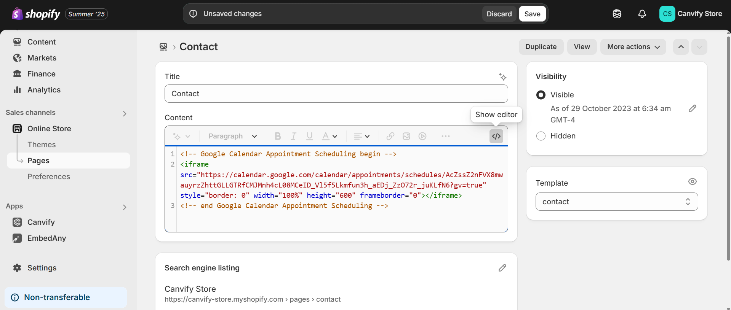731x310 pixels.
Task: Open Themes under Online Store
Action: [x=42, y=145]
